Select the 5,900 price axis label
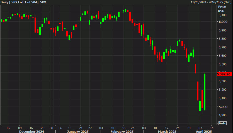 click(x=223, y=30)
